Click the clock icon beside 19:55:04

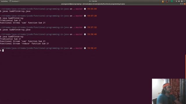pyautogui.click(x=85, y=9)
